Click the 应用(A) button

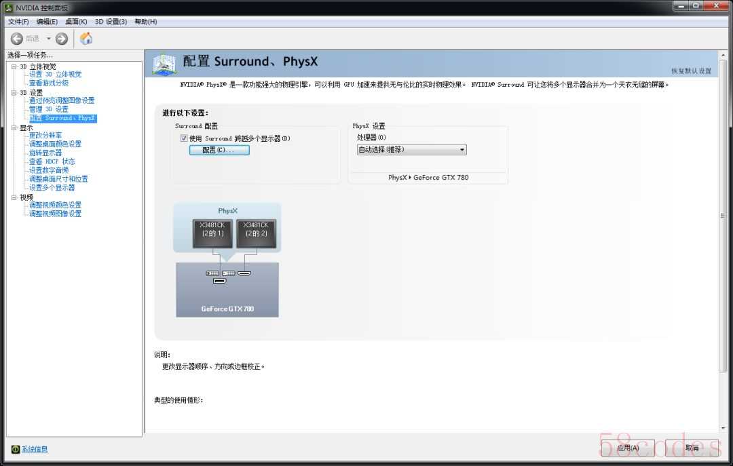(x=628, y=448)
